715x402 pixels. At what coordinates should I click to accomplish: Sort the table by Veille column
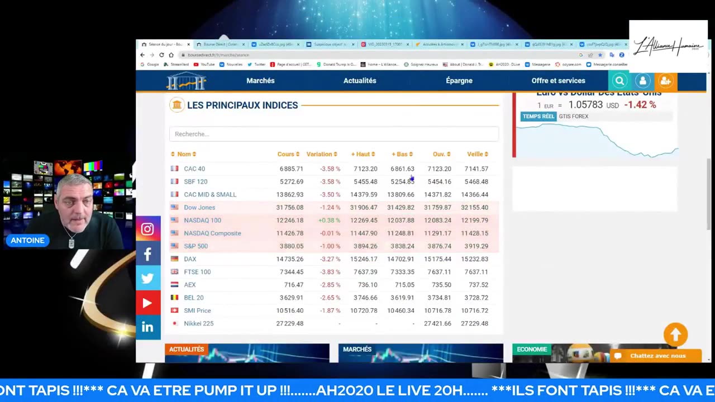click(x=478, y=154)
